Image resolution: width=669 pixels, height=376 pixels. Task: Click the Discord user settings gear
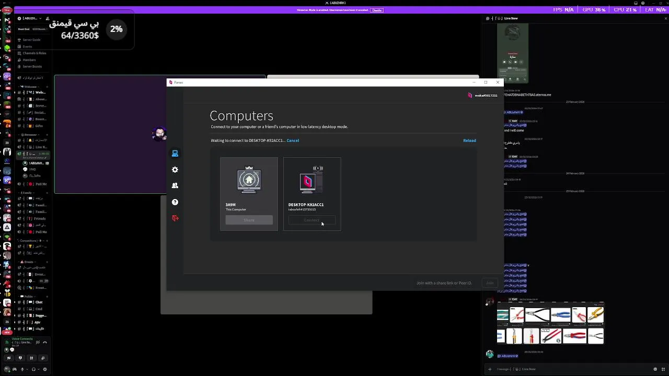[44, 370]
